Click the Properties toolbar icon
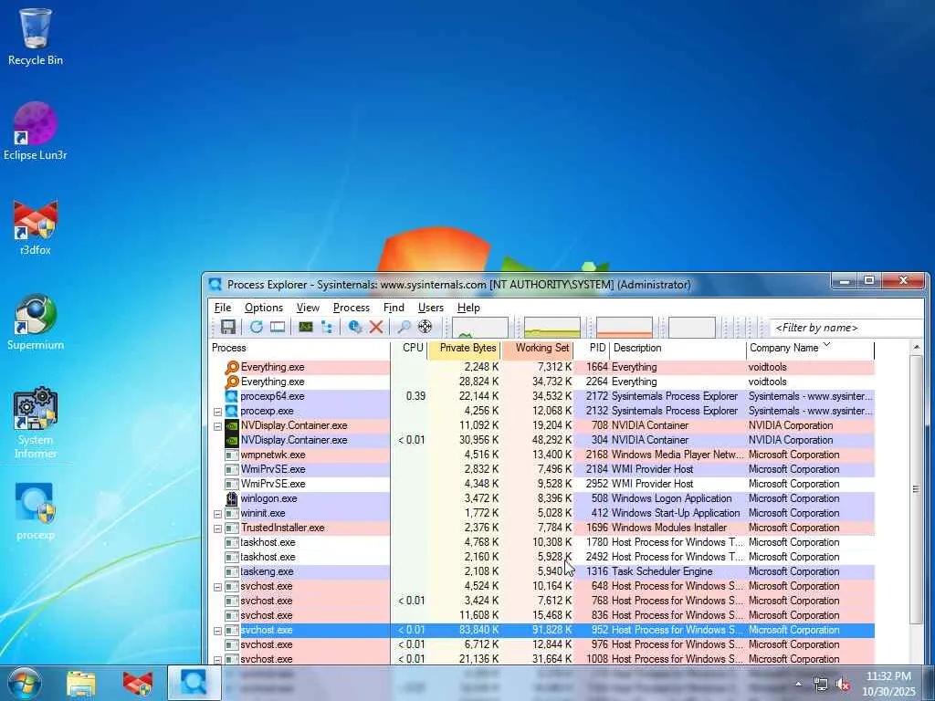 tap(355, 327)
